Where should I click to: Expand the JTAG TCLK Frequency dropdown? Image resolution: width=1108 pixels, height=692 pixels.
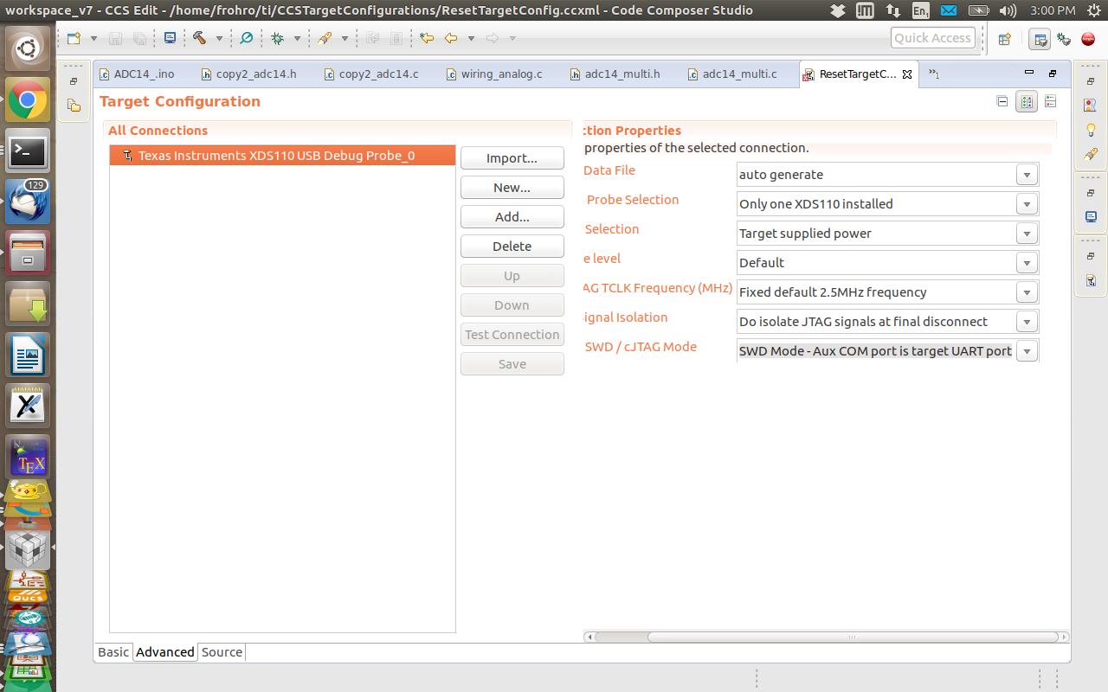click(x=1027, y=292)
